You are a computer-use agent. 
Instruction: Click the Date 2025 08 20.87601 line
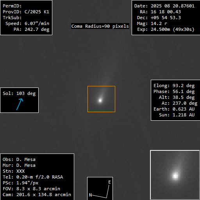pos(164,6)
